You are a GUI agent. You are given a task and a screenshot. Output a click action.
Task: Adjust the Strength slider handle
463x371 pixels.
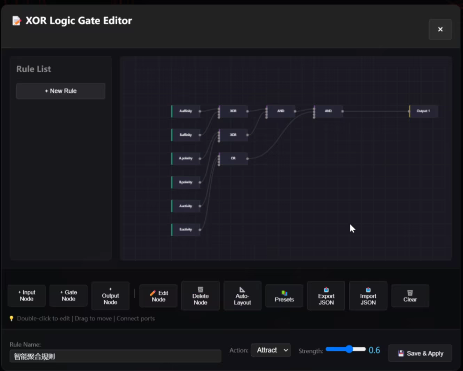349,349
